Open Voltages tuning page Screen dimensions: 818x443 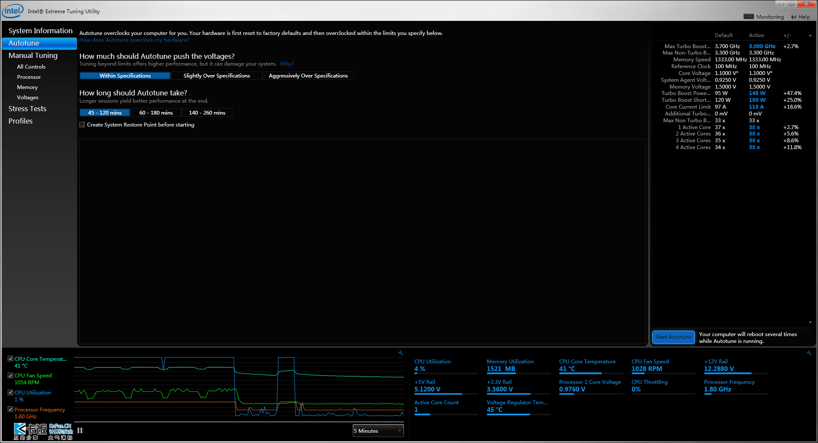point(28,98)
